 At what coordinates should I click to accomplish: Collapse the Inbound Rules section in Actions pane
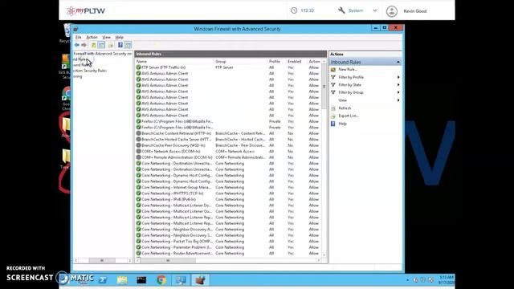click(398, 62)
